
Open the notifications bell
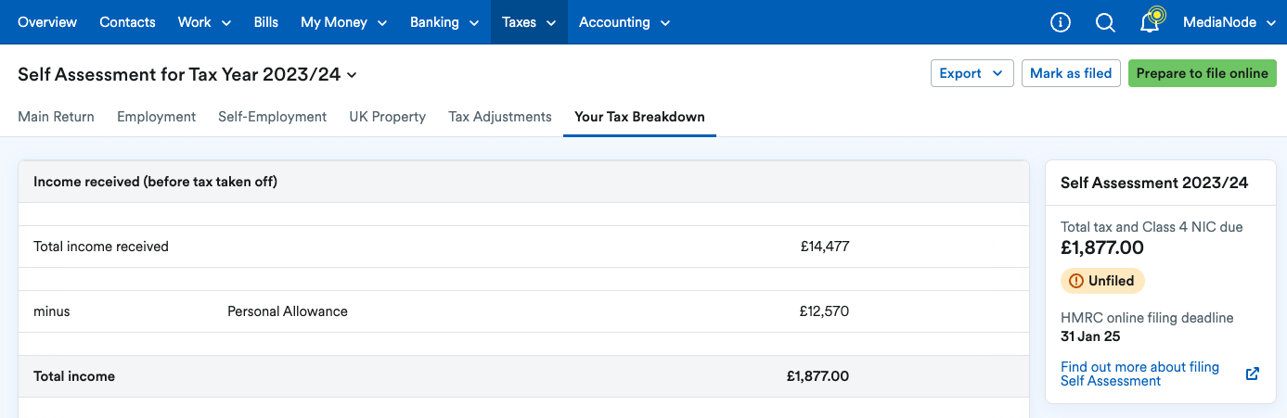(x=1150, y=21)
